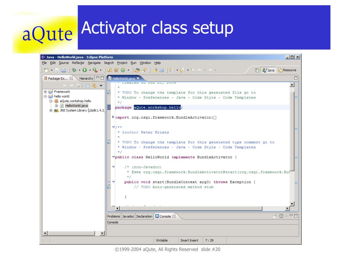Click the Print toolbar icon
The height and width of the screenshot is (253, 338).
[64, 70]
